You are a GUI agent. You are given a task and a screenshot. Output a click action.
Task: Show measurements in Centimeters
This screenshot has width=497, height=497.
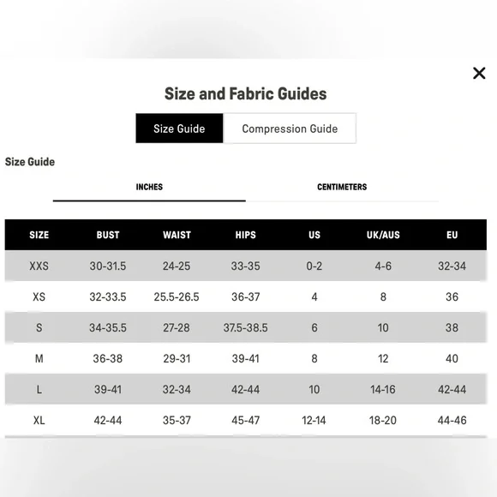(342, 187)
